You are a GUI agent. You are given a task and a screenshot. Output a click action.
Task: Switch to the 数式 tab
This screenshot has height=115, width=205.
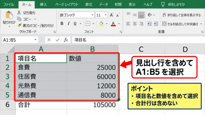89,4
